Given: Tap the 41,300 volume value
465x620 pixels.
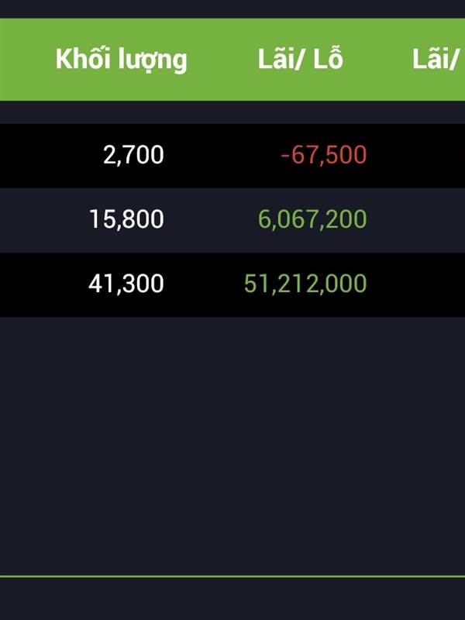Looking at the screenshot, I should click(x=126, y=284).
